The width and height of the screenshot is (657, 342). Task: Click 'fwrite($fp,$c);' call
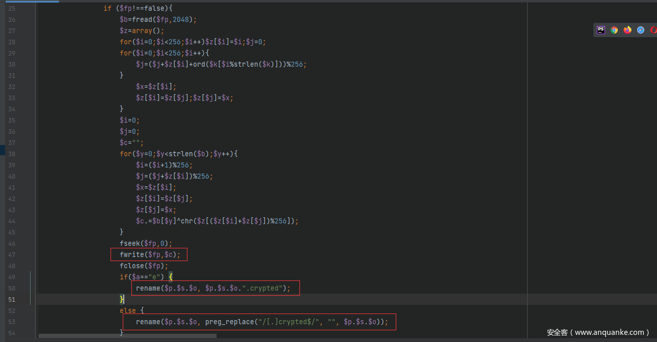tap(150, 254)
